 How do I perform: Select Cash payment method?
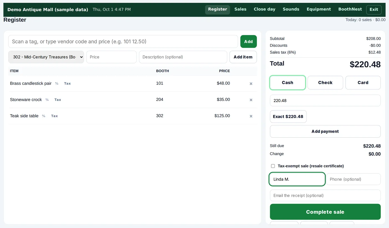tap(288, 83)
